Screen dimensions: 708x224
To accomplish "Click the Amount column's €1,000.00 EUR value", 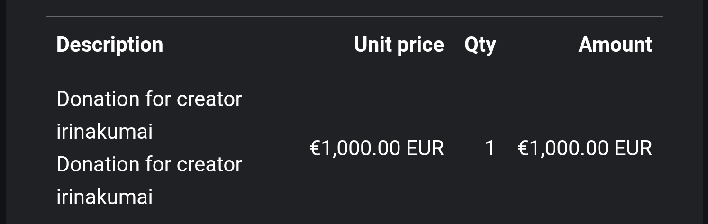I will (x=585, y=148).
